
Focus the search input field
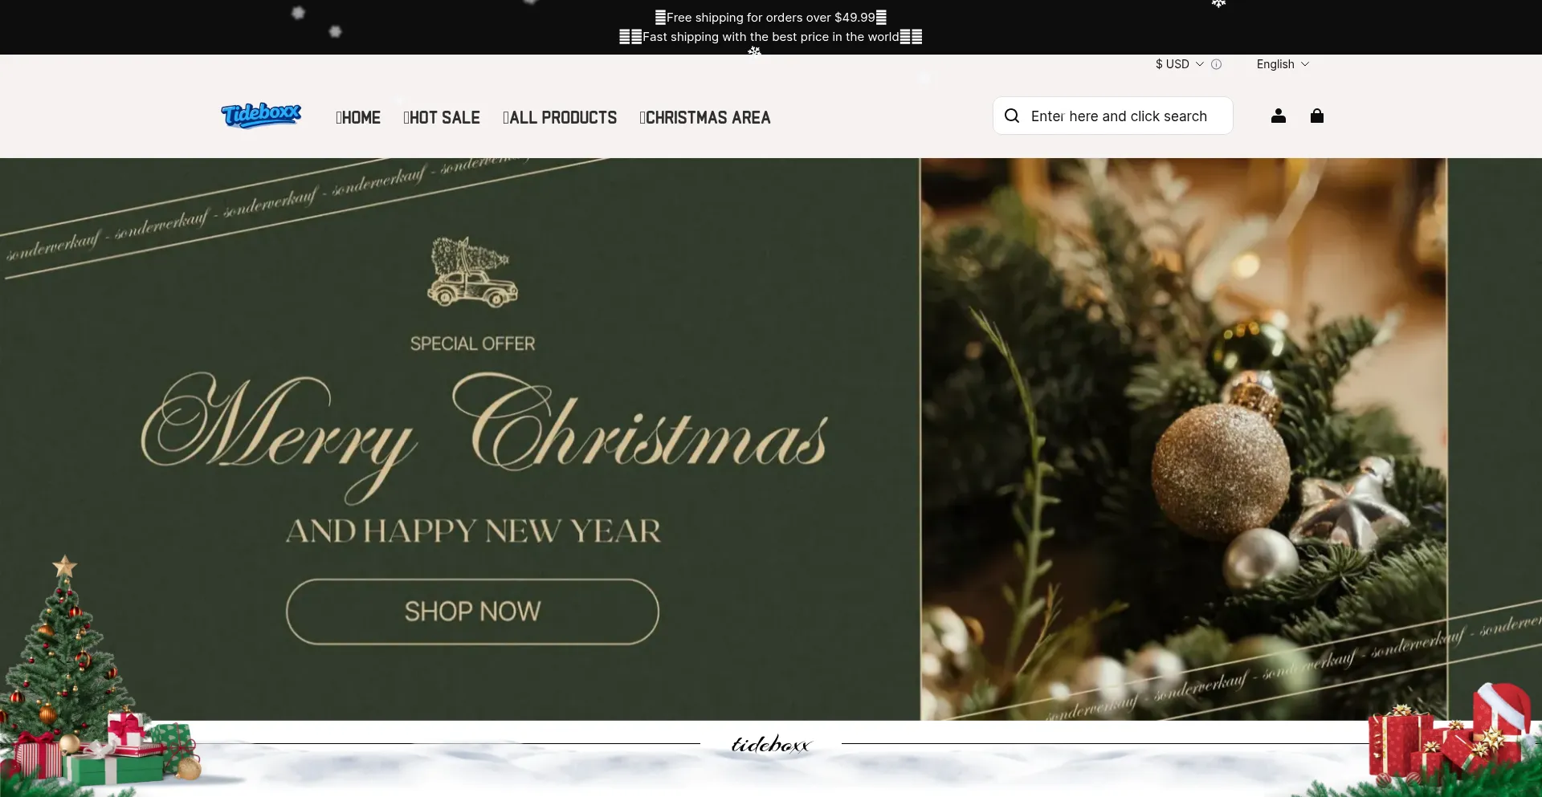tap(1119, 116)
